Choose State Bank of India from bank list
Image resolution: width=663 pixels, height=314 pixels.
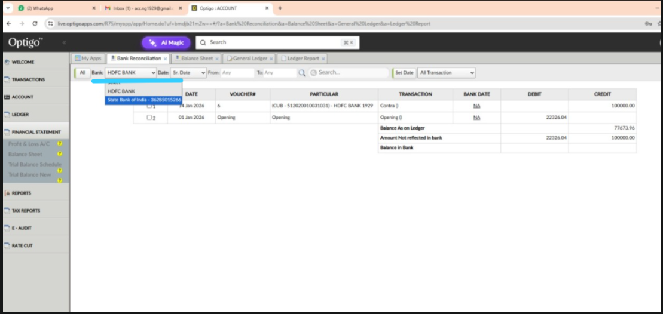[x=143, y=100]
